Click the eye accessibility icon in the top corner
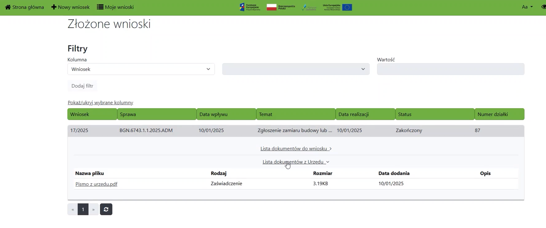 pyautogui.click(x=543, y=7)
